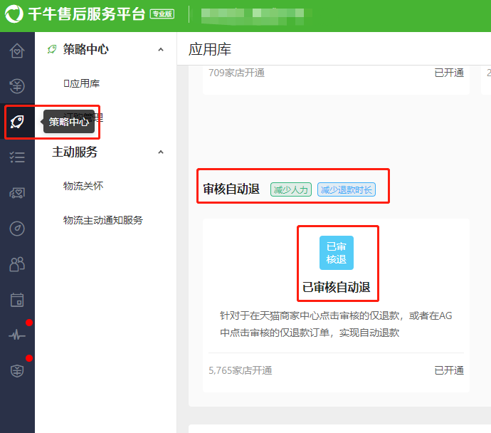Open the compass gauge icon in sidebar
The width and height of the screenshot is (491, 433).
click(x=17, y=229)
